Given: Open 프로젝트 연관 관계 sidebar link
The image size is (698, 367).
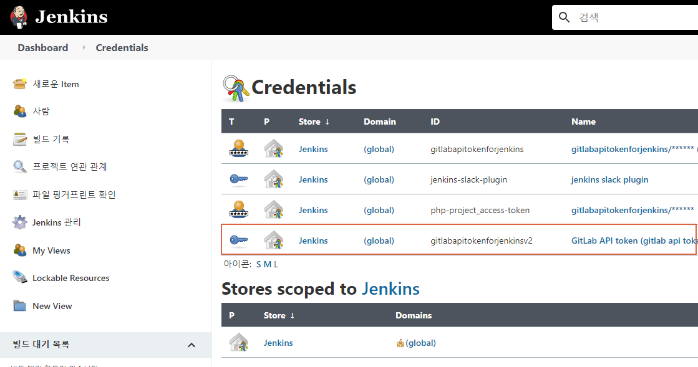Looking at the screenshot, I should coord(70,167).
